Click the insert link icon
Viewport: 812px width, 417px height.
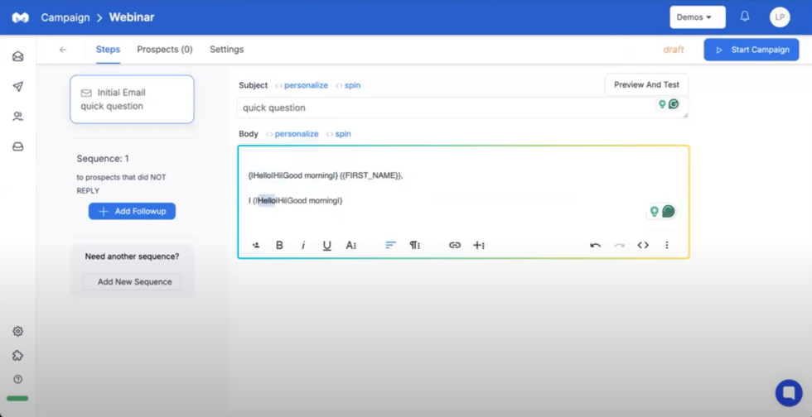point(455,245)
